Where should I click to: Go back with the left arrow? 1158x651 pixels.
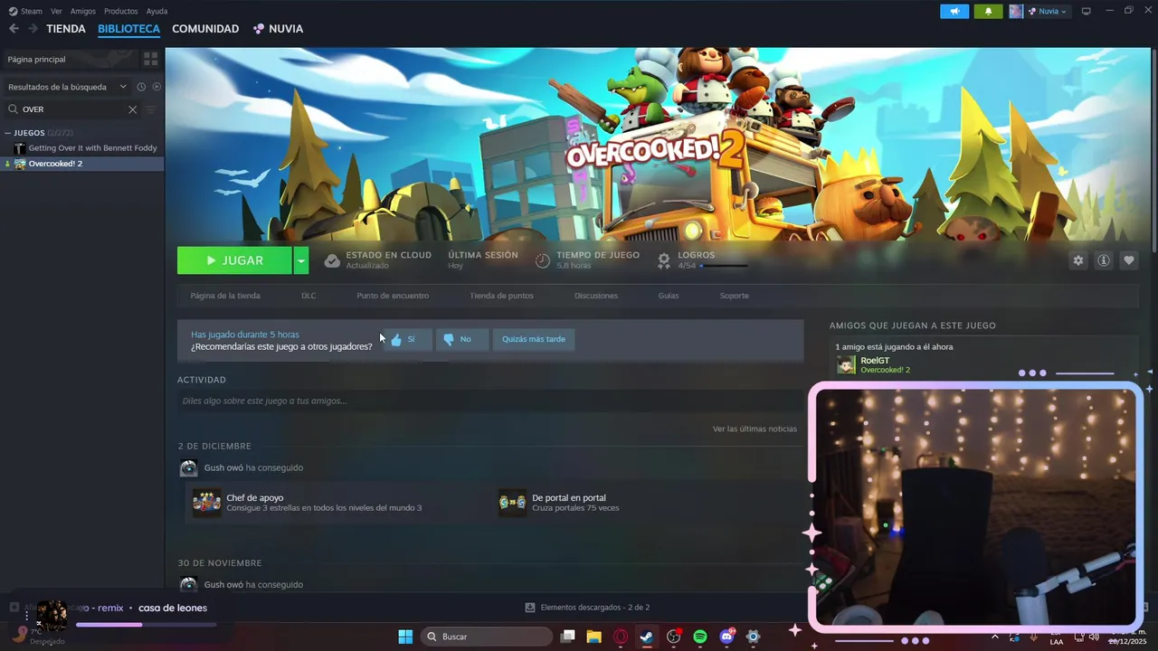coord(14,29)
